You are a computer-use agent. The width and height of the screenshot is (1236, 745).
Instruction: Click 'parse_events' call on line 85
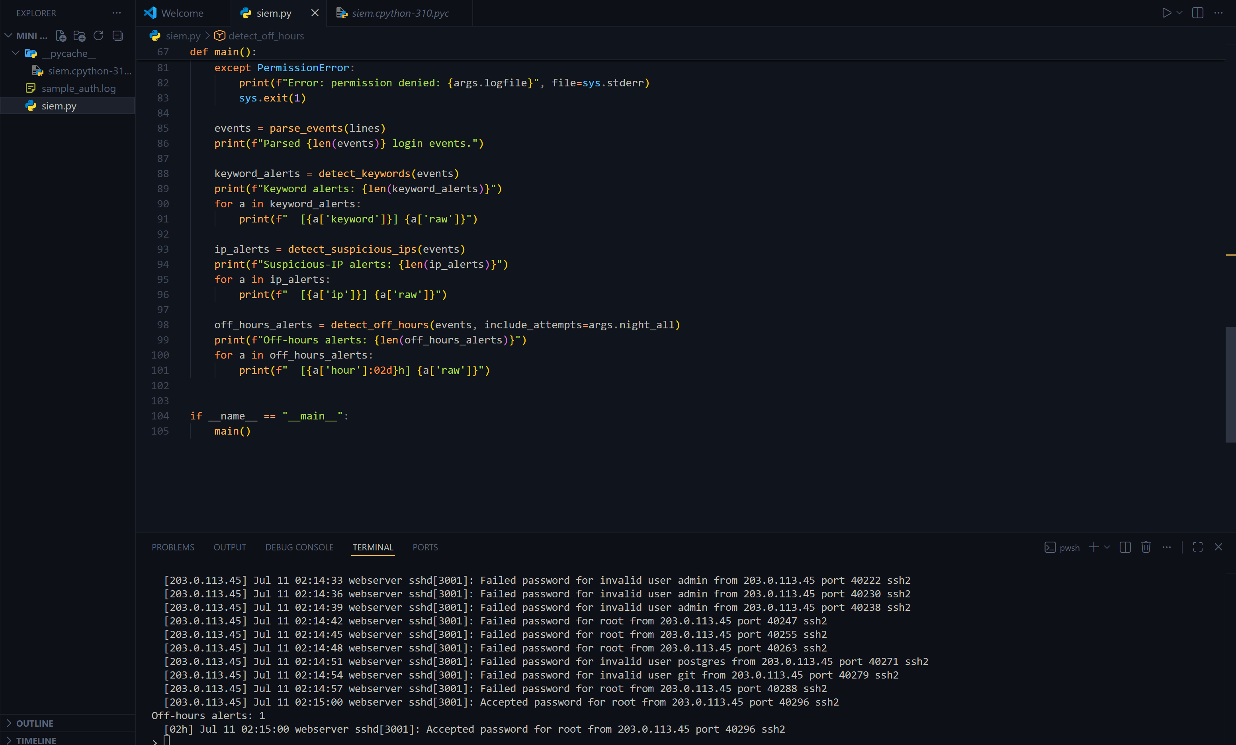[306, 128]
